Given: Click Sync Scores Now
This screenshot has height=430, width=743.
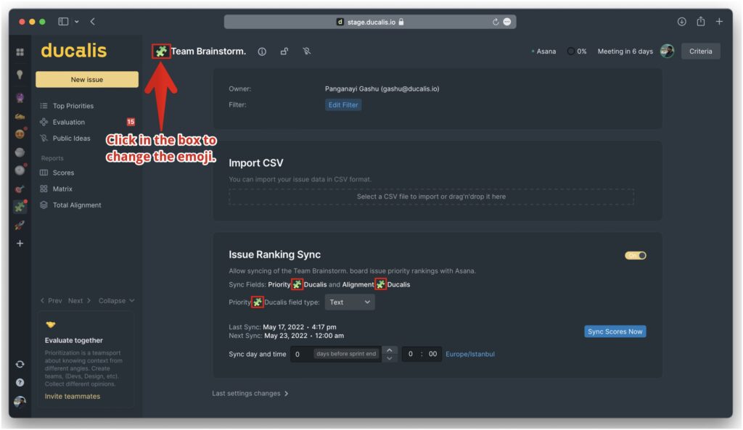Looking at the screenshot, I should [x=615, y=331].
